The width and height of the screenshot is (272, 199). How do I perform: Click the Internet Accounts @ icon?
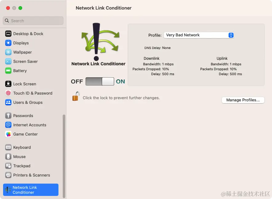click(8, 125)
